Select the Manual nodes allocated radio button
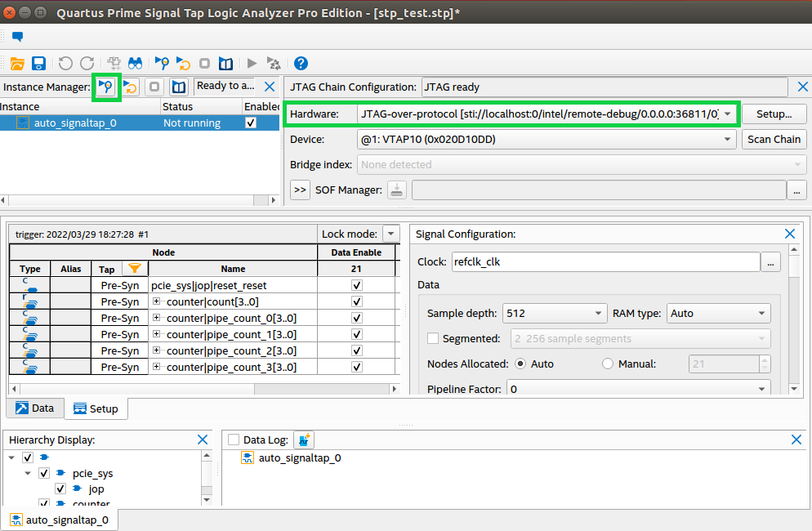Screen dimensions: 812x531 coord(608,364)
